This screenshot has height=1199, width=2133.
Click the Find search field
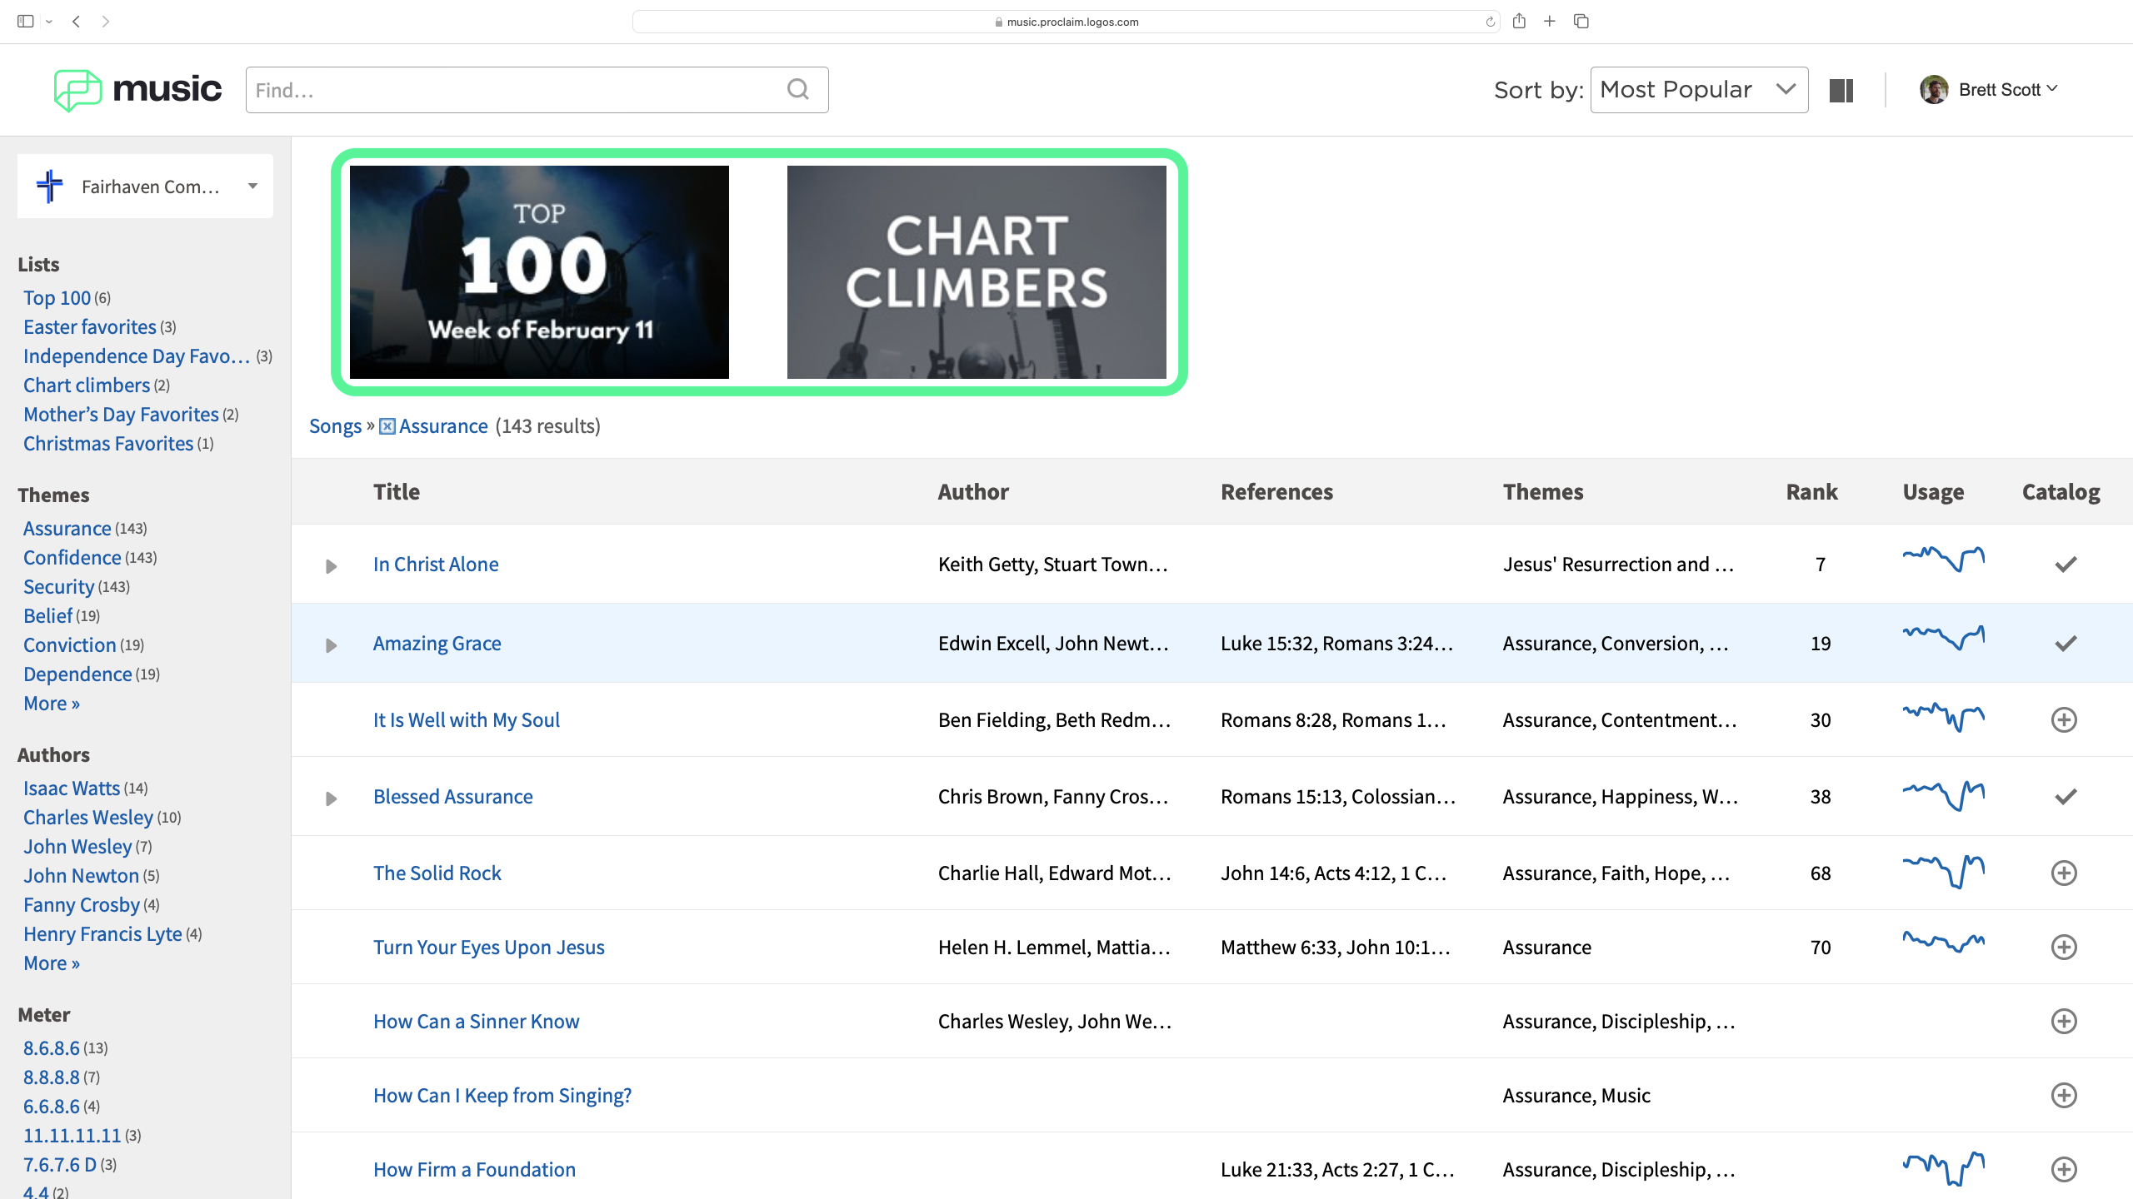pos(517,90)
